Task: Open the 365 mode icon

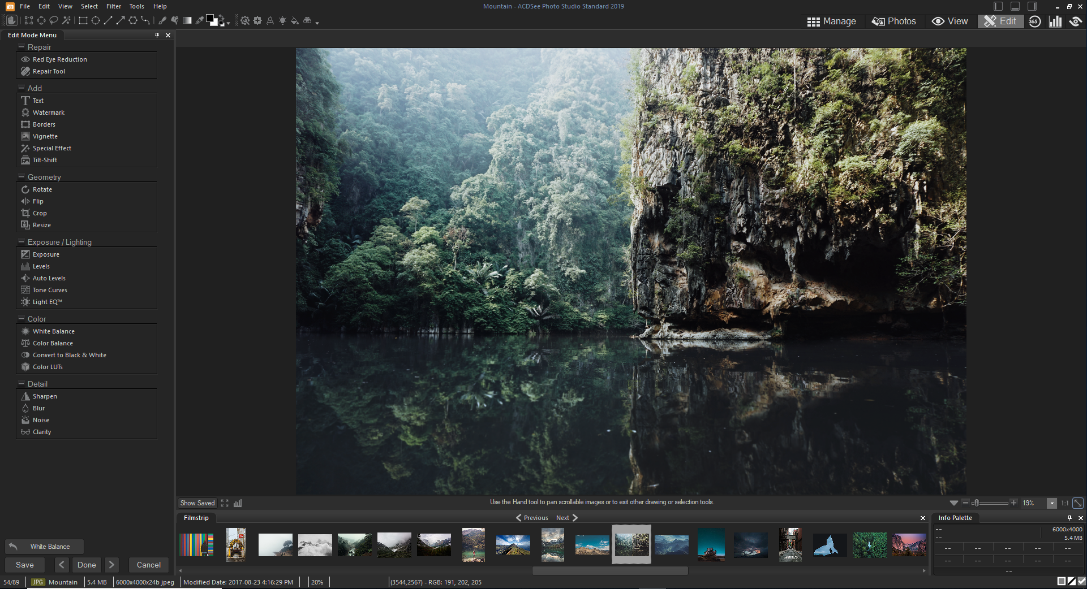Action: pyautogui.click(x=1034, y=21)
